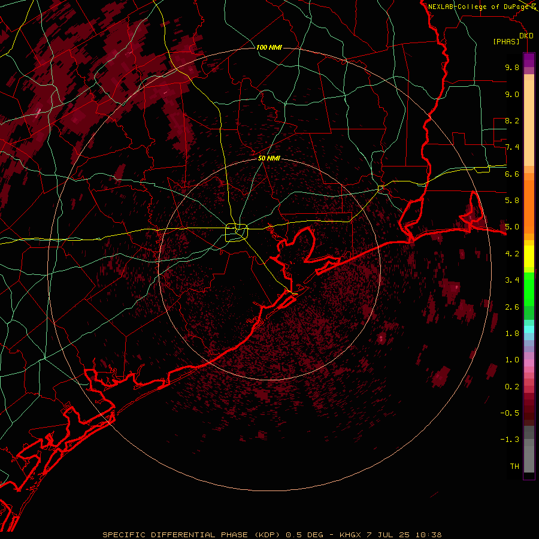The height and width of the screenshot is (539, 539).
Task: Click the 5.0 scale value
Action: 512,227
